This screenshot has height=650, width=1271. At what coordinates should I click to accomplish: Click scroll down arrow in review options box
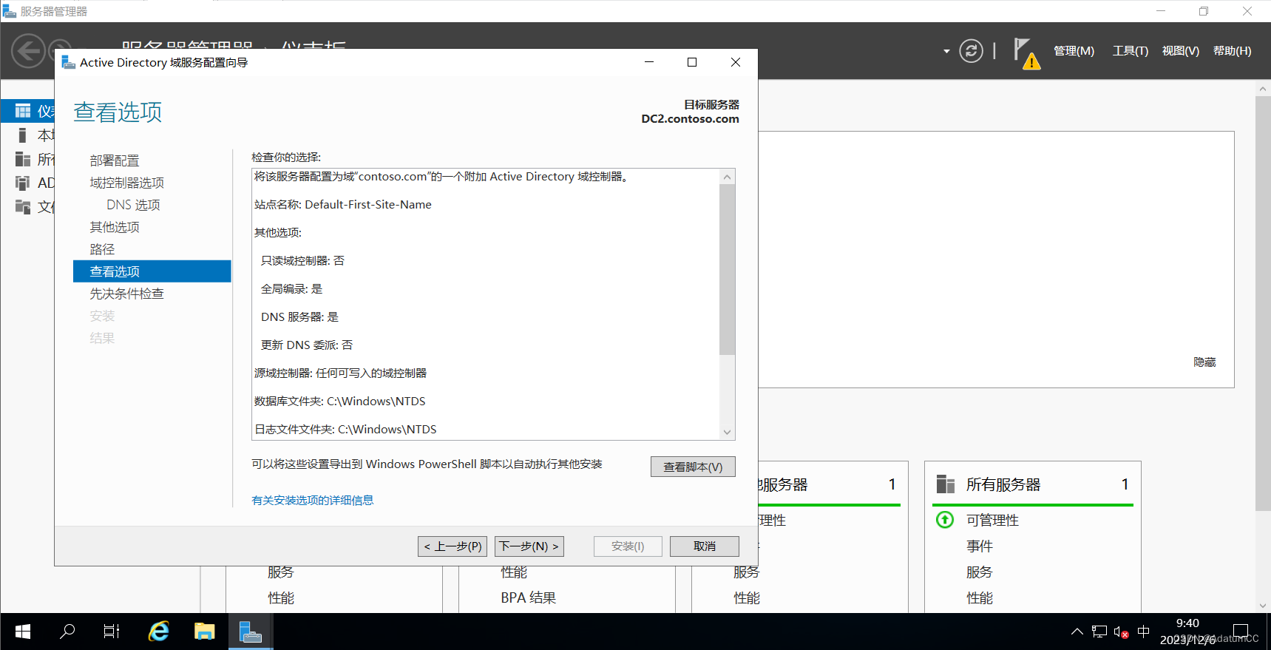click(x=727, y=433)
